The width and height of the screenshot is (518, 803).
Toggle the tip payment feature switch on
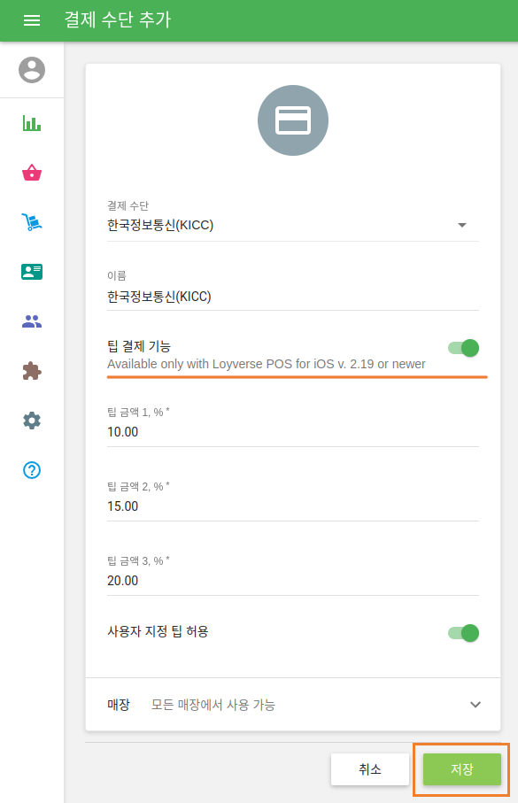click(x=462, y=350)
